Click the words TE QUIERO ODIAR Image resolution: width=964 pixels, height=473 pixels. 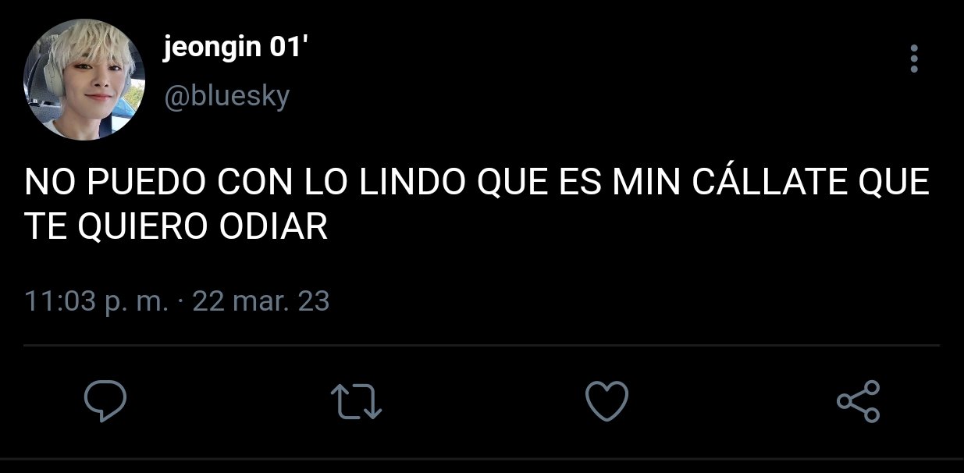176,227
